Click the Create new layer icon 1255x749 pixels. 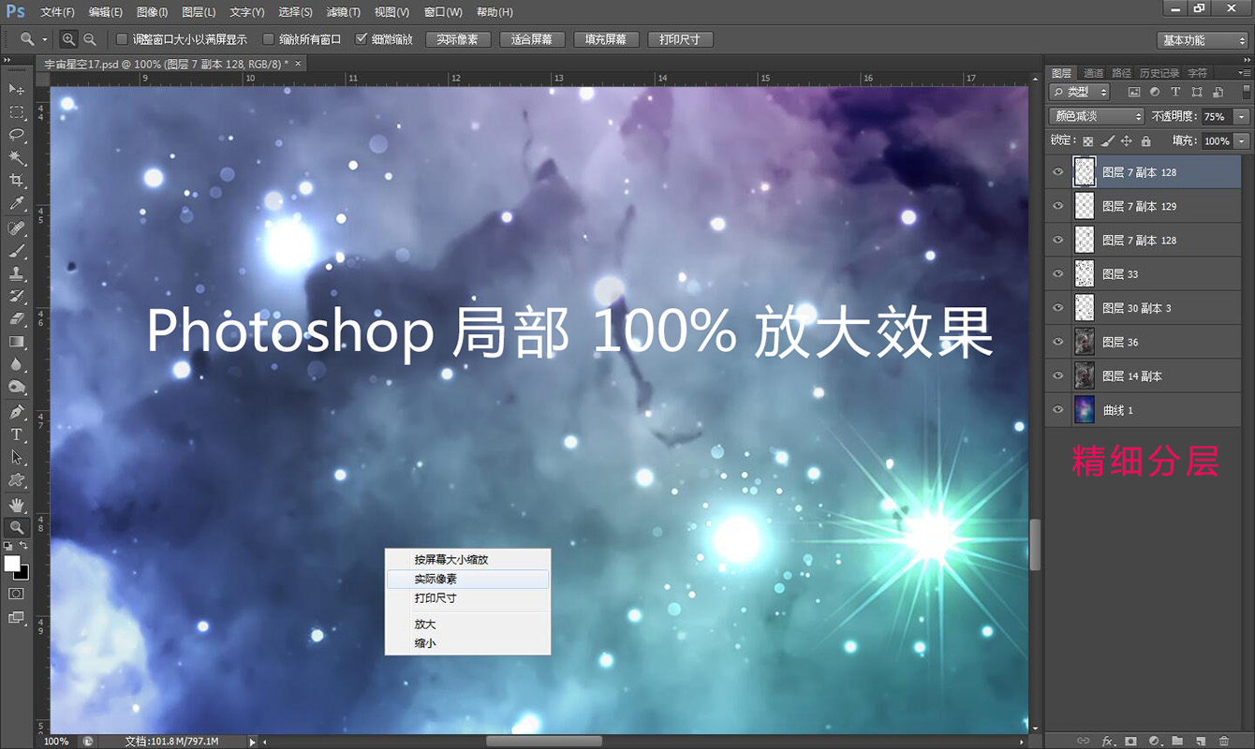1201,740
